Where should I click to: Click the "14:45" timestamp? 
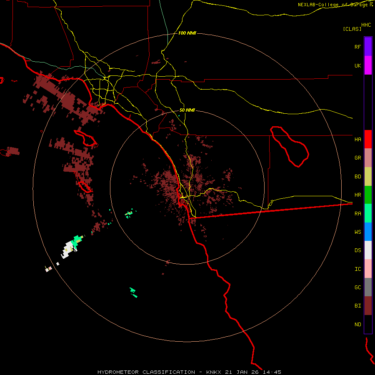[272, 372]
